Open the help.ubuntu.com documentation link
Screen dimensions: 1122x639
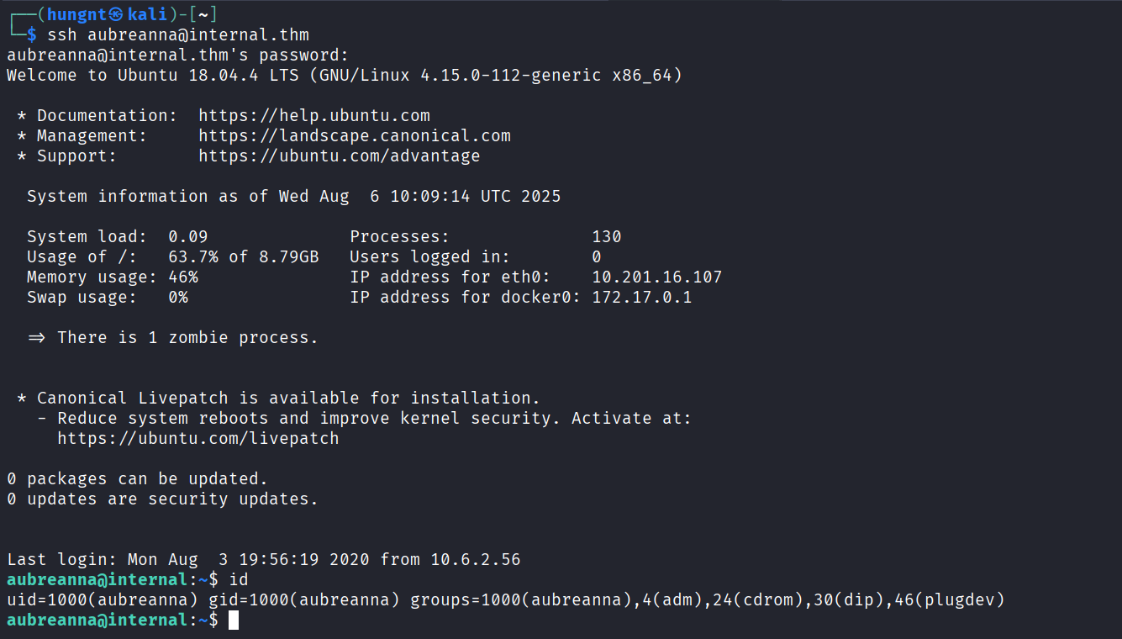313,116
